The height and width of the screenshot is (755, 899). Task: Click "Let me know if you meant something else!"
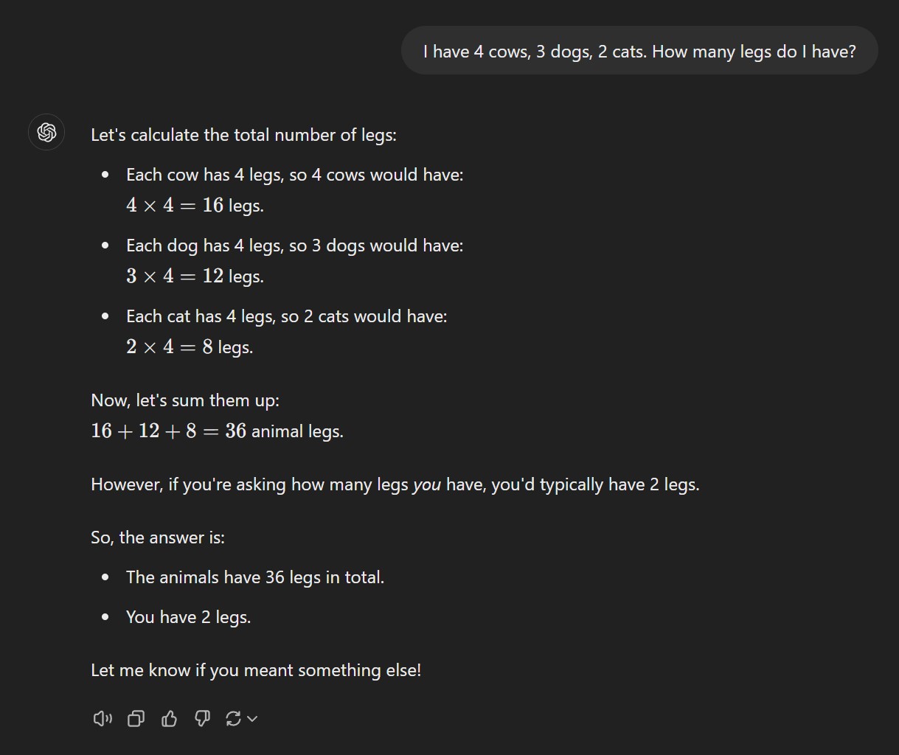pos(256,670)
